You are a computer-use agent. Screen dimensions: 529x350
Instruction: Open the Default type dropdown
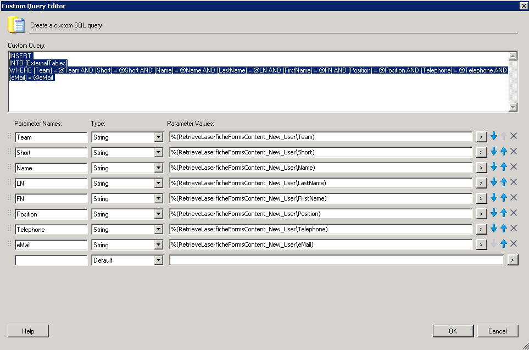pyautogui.click(x=159, y=260)
